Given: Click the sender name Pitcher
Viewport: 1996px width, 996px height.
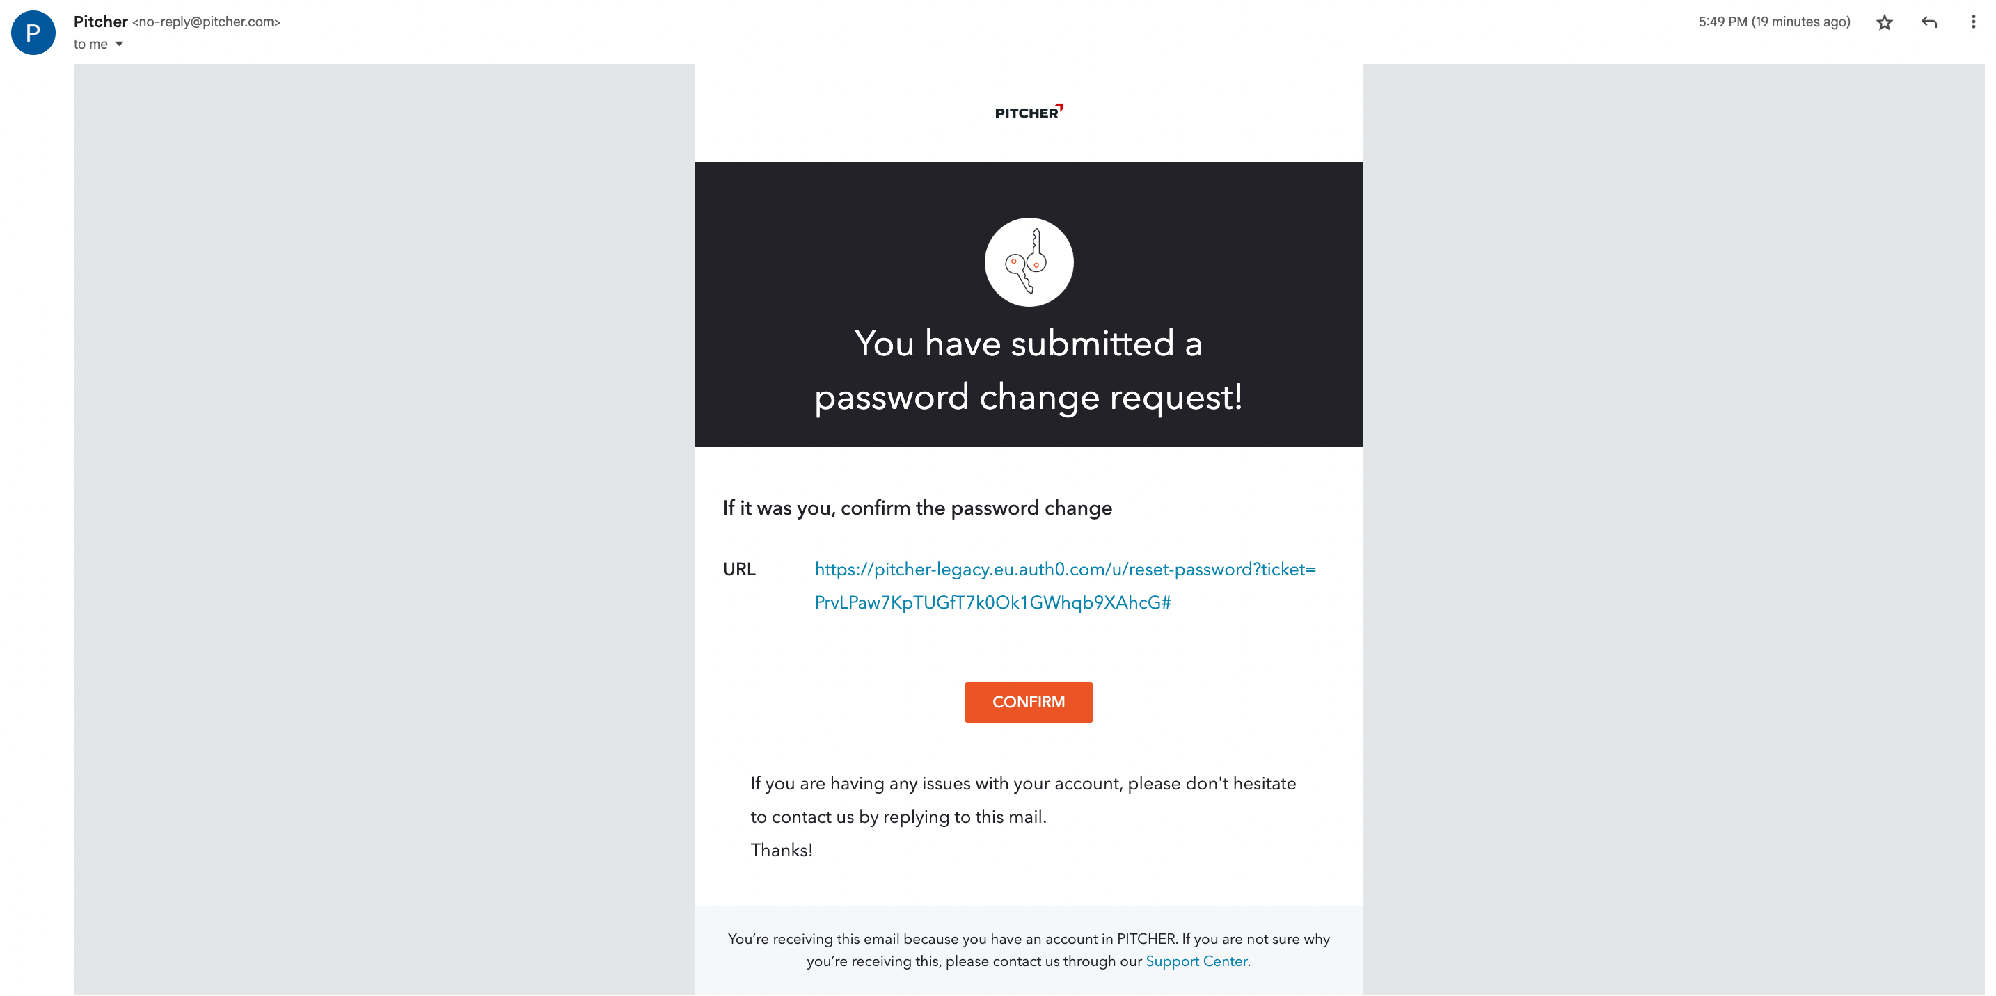Looking at the screenshot, I should pyautogui.click(x=101, y=22).
